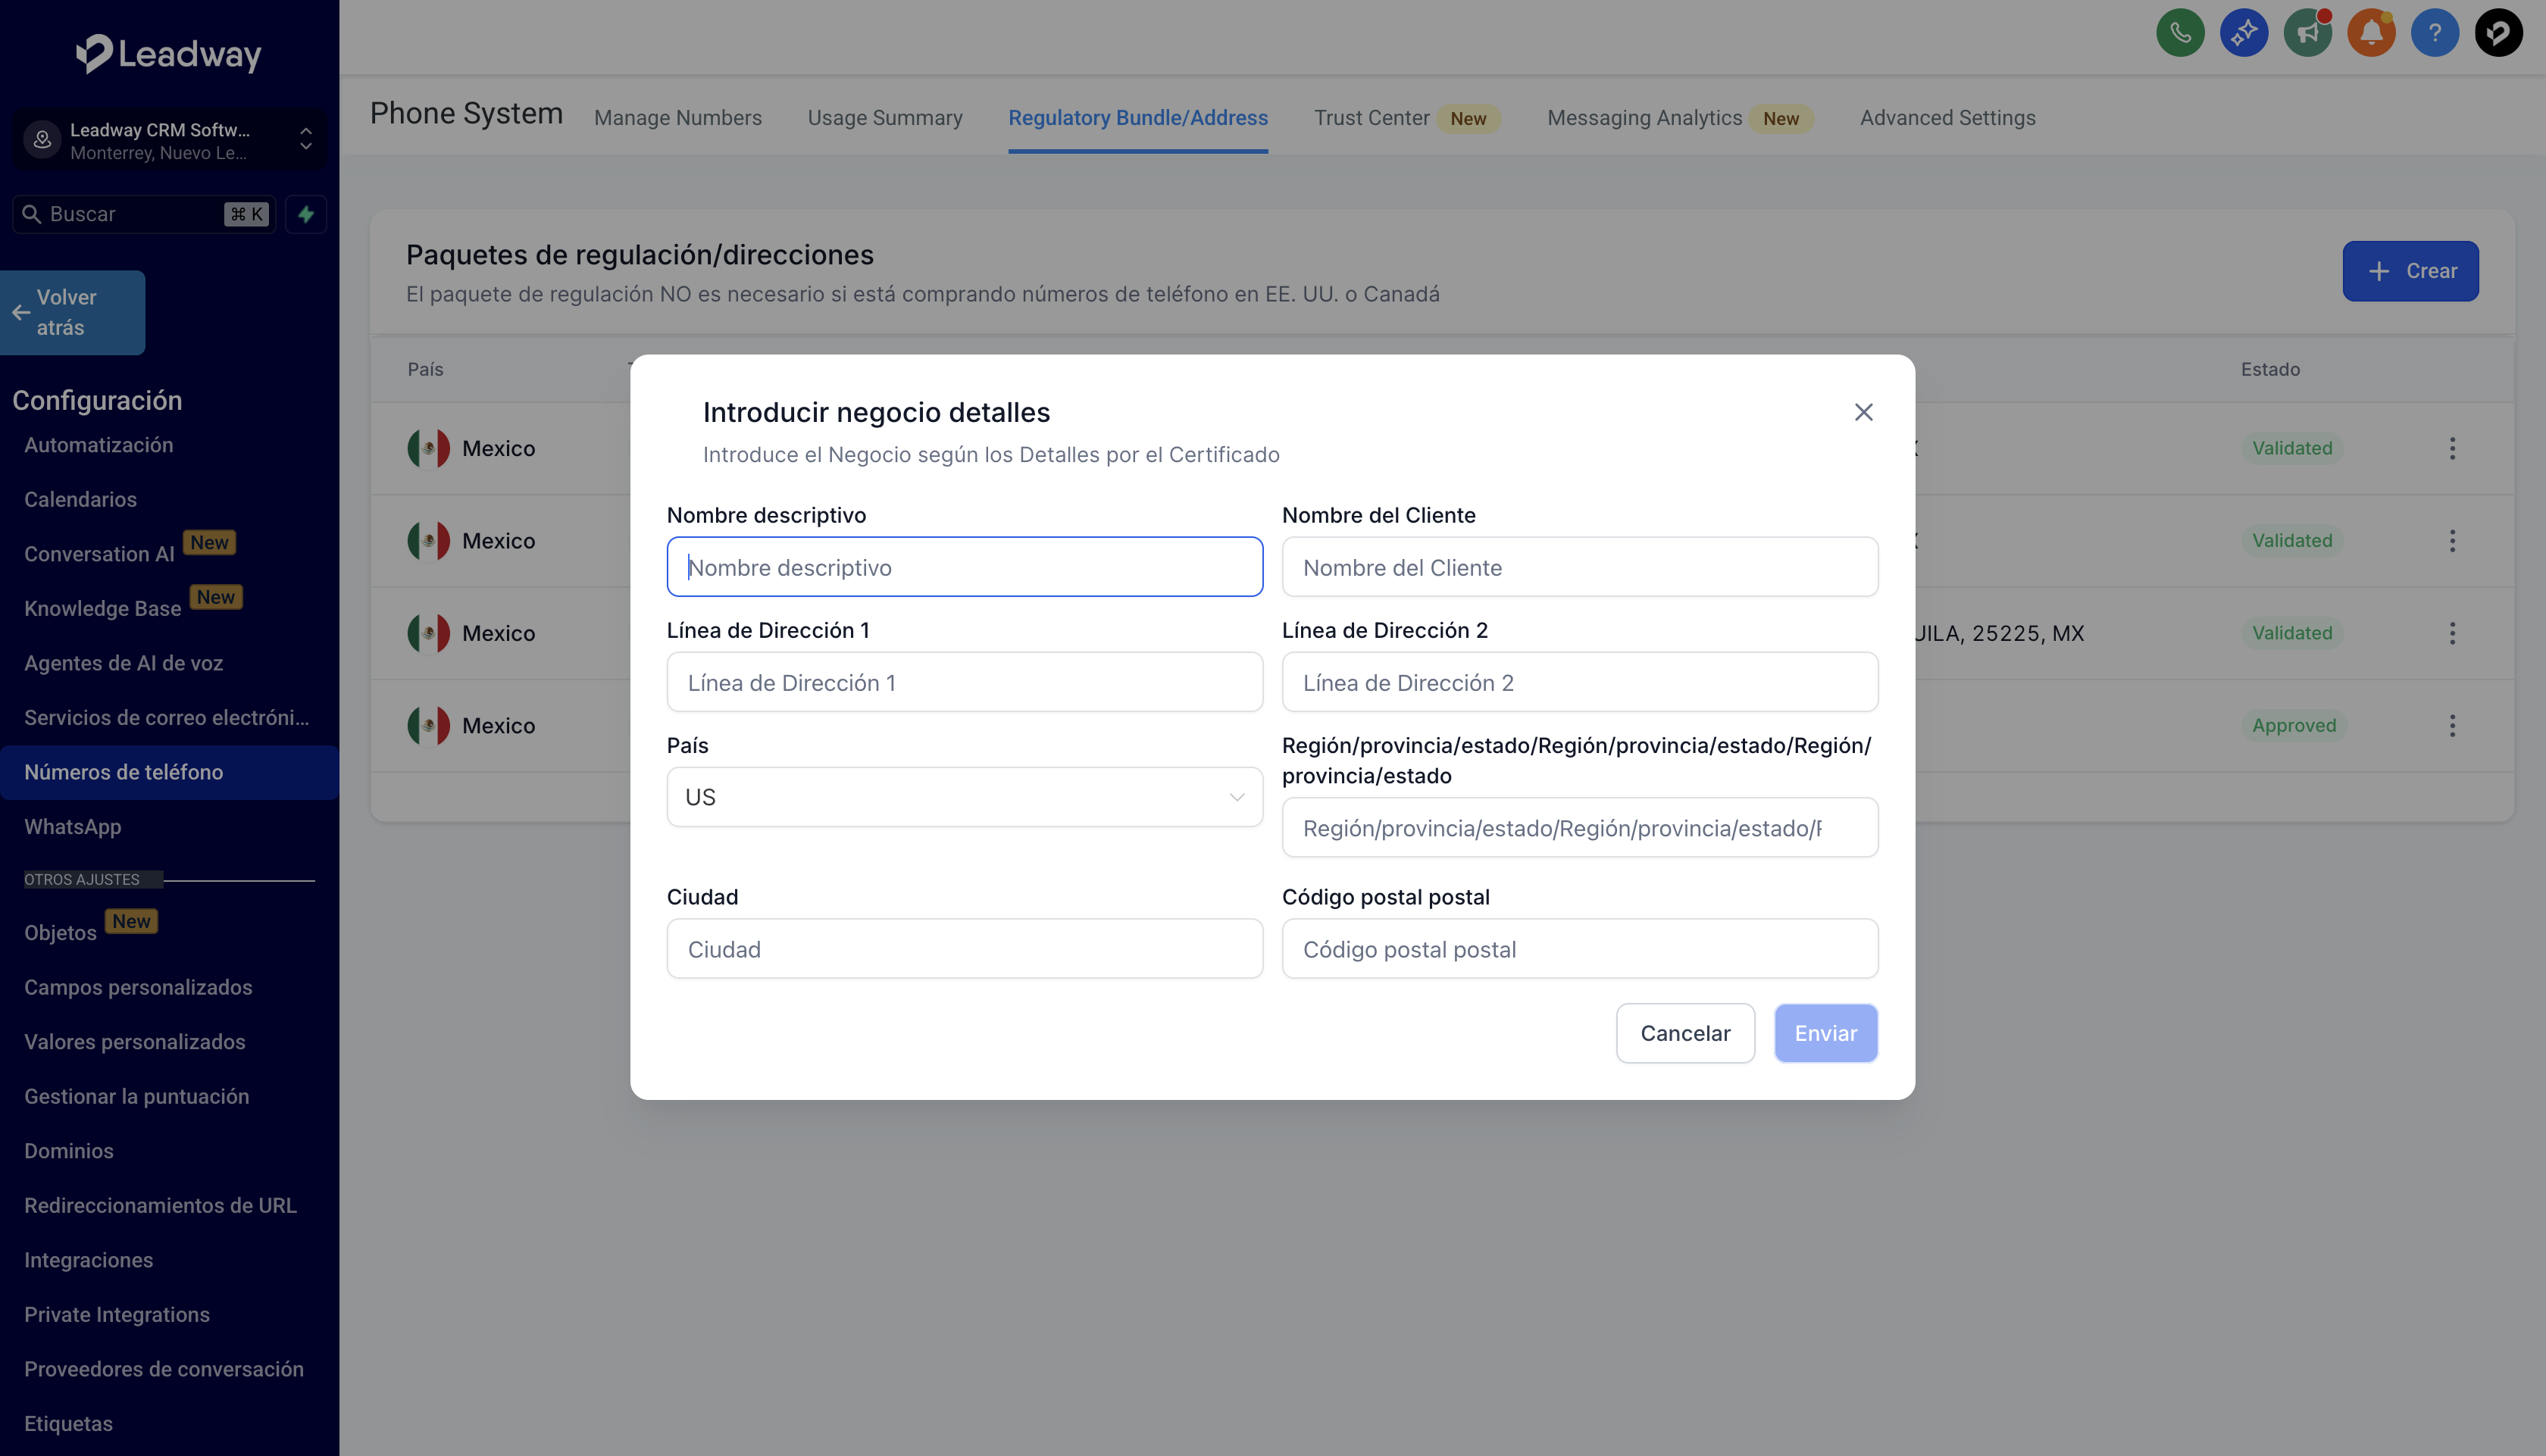Open WhatsApp settings in sidebar

tap(72, 827)
